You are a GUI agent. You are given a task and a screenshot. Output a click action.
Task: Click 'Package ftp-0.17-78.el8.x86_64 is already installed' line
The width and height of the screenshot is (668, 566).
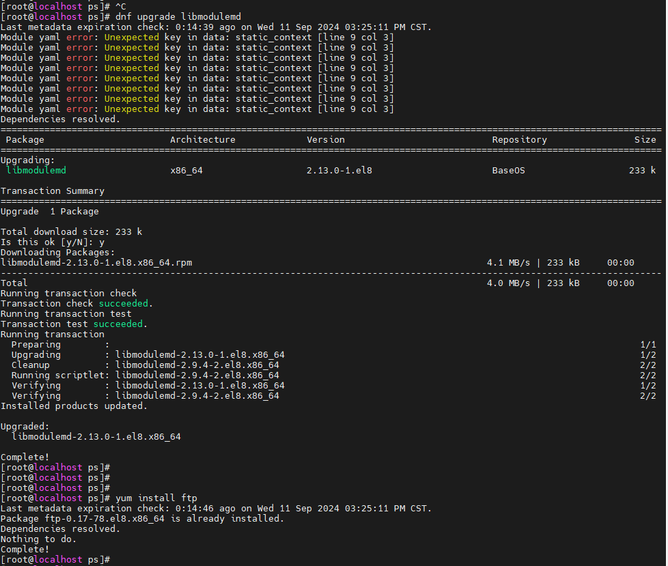[142, 518]
